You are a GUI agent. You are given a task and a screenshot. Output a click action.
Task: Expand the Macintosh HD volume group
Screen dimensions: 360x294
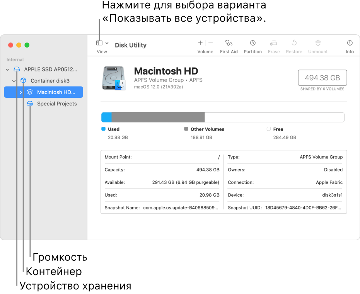[x=20, y=92]
